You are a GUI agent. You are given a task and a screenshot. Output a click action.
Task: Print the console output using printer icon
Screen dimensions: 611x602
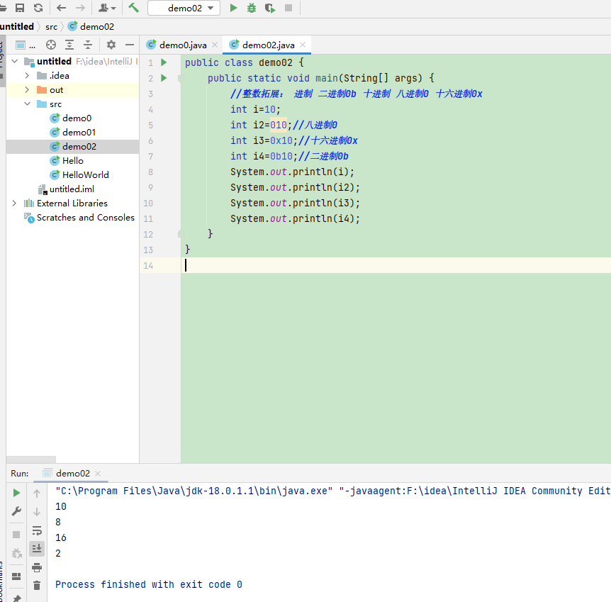pos(37,567)
